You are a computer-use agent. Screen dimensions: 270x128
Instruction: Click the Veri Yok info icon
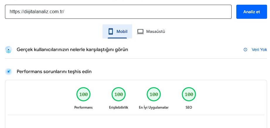tap(245, 50)
